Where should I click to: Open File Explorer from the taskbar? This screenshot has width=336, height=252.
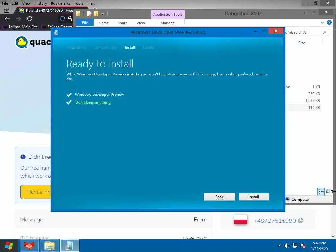pos(50,245)
